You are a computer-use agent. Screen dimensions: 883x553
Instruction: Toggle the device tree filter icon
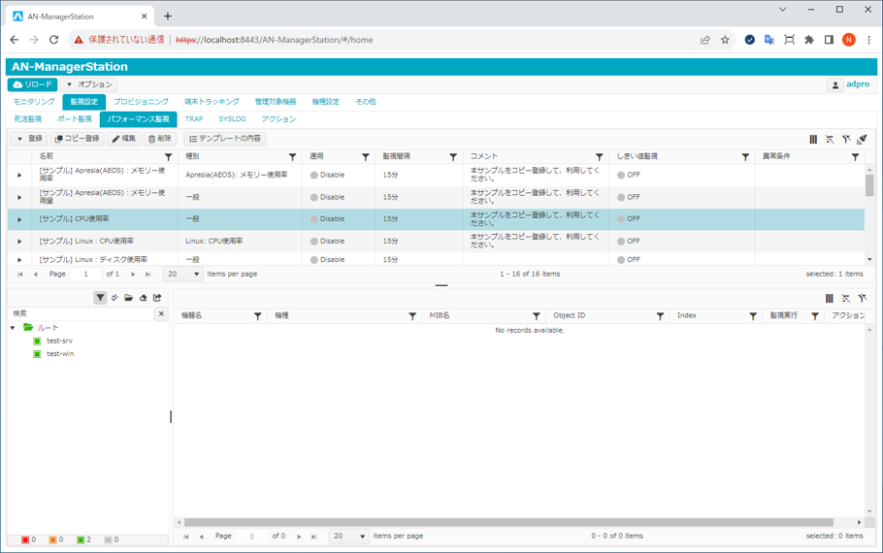100,297
